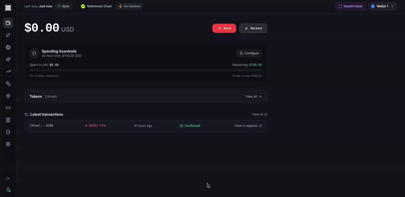This screenshot has height=197, width=405.
Task: Click the "Last sync Just now" text
Action: click(38, 6)
